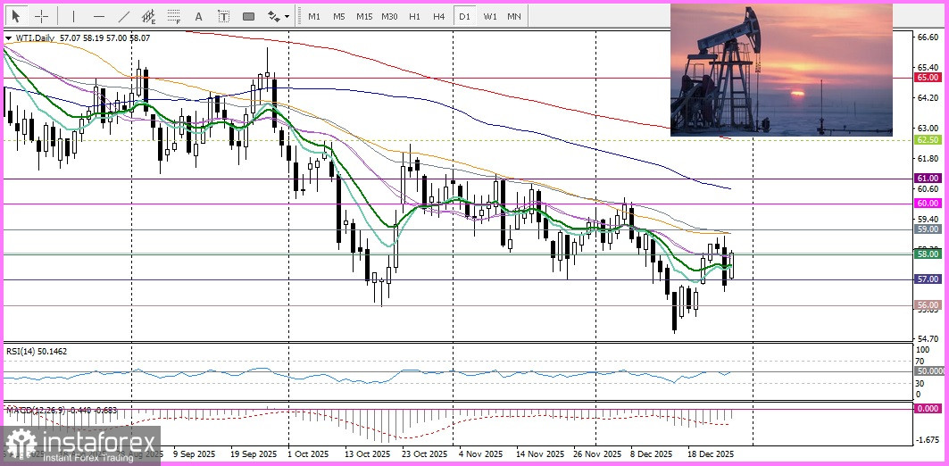Viewport: 949px width, 466px height.
Task: Draw a vertical line
Action: coord(74,16)
